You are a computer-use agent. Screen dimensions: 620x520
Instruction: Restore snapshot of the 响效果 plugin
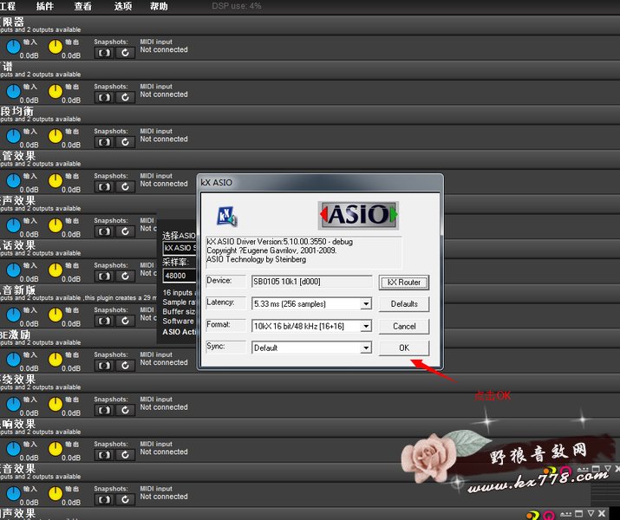click(x=126, y=455)
